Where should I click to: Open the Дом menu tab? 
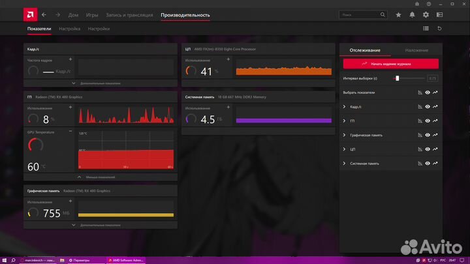[x=73, y=15]
